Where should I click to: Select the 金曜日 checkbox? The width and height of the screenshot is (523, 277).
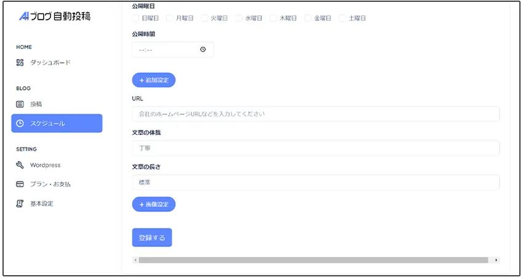[308, 18]
